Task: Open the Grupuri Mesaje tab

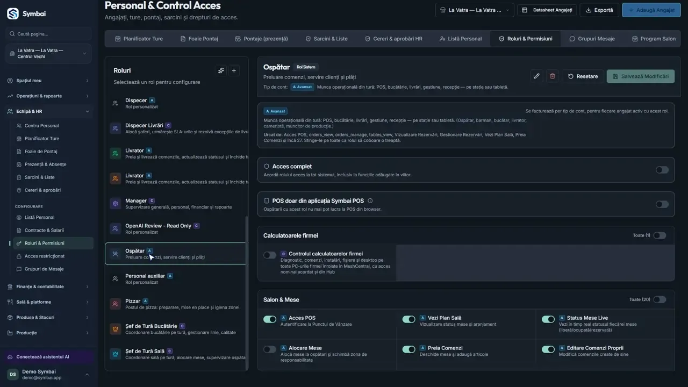Action: [x=591, y=39]
